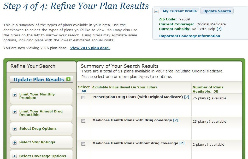Collapse the My Current Profile panel
This screenshot has height=159, width=248.
pos(156,11)
